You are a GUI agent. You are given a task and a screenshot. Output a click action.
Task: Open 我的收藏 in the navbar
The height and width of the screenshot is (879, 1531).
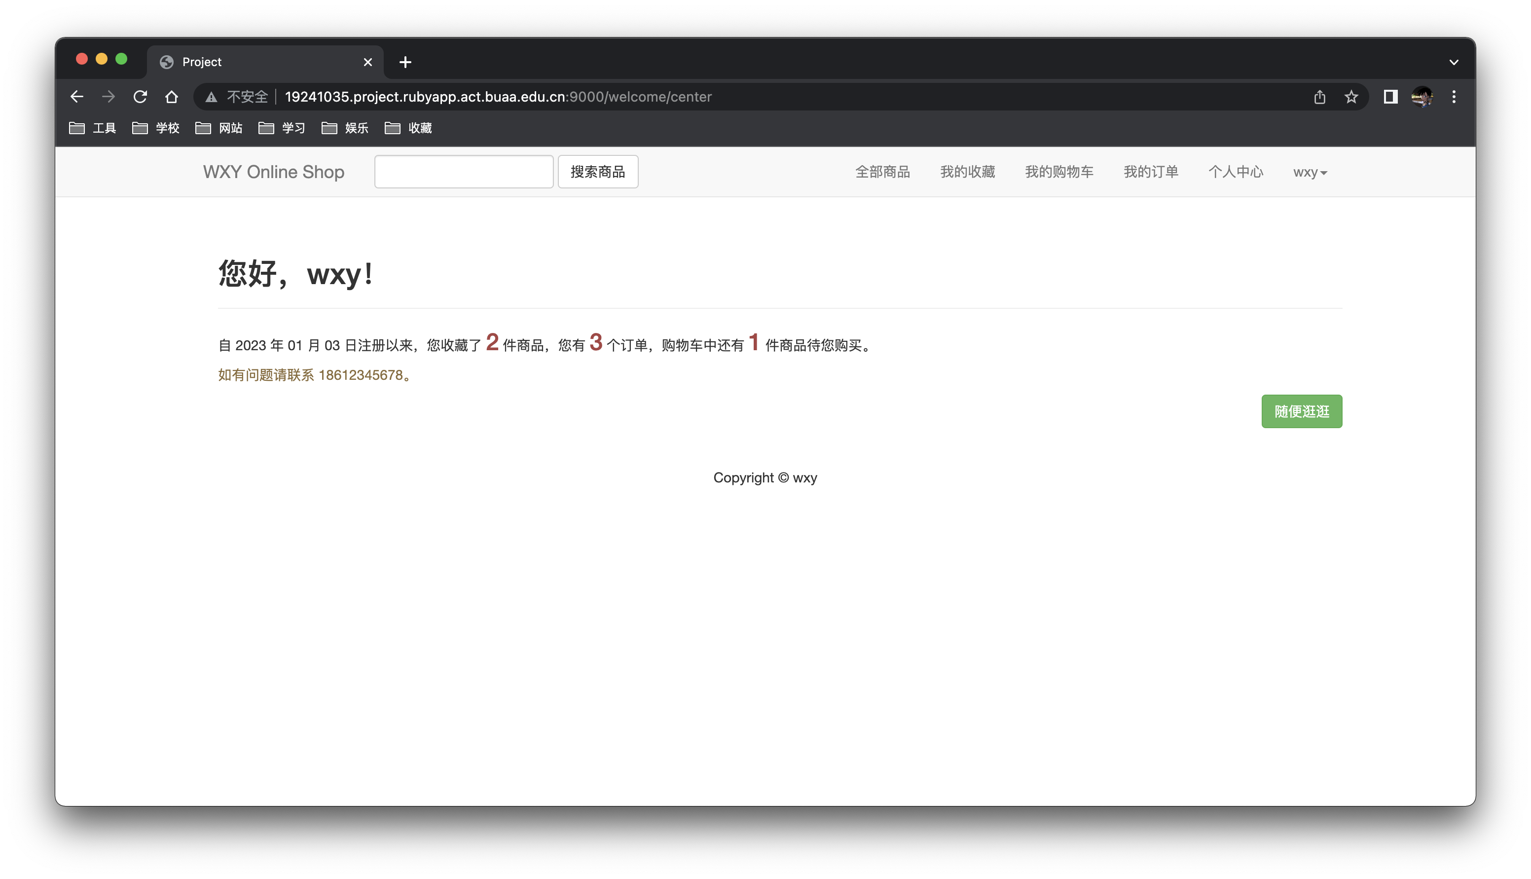point(967,172)
